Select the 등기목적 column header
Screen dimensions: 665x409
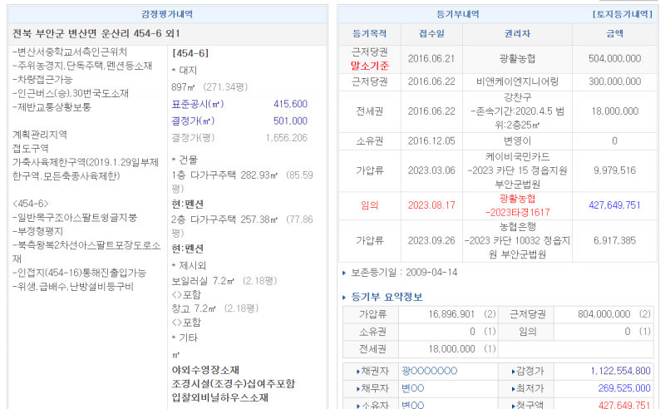369,34
